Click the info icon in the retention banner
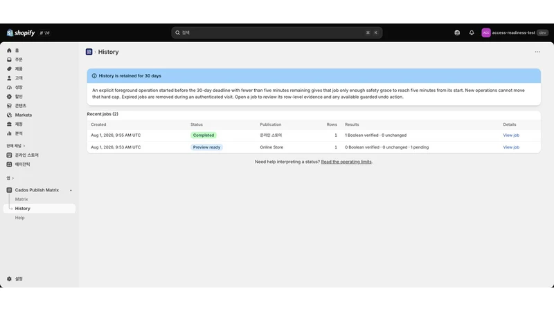The width and height of the screenshot is (554, 311). point(94,76)
